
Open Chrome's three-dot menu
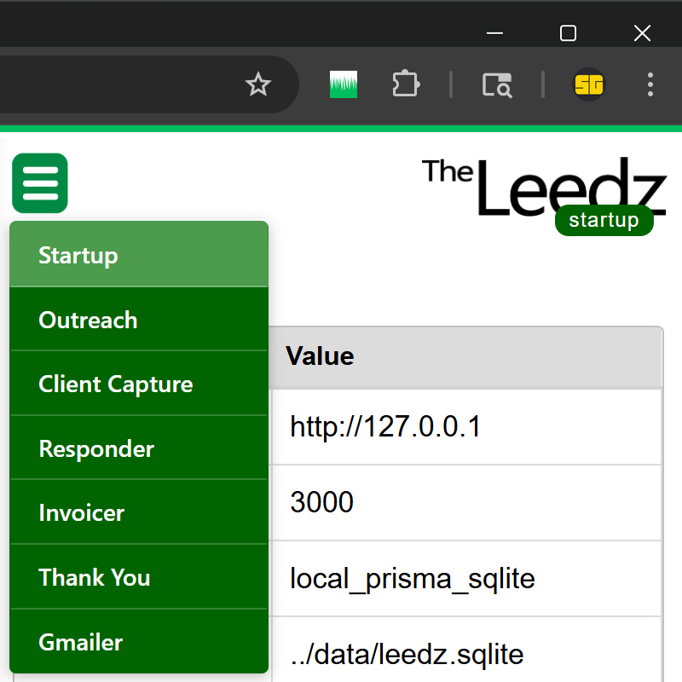[650, 84]
